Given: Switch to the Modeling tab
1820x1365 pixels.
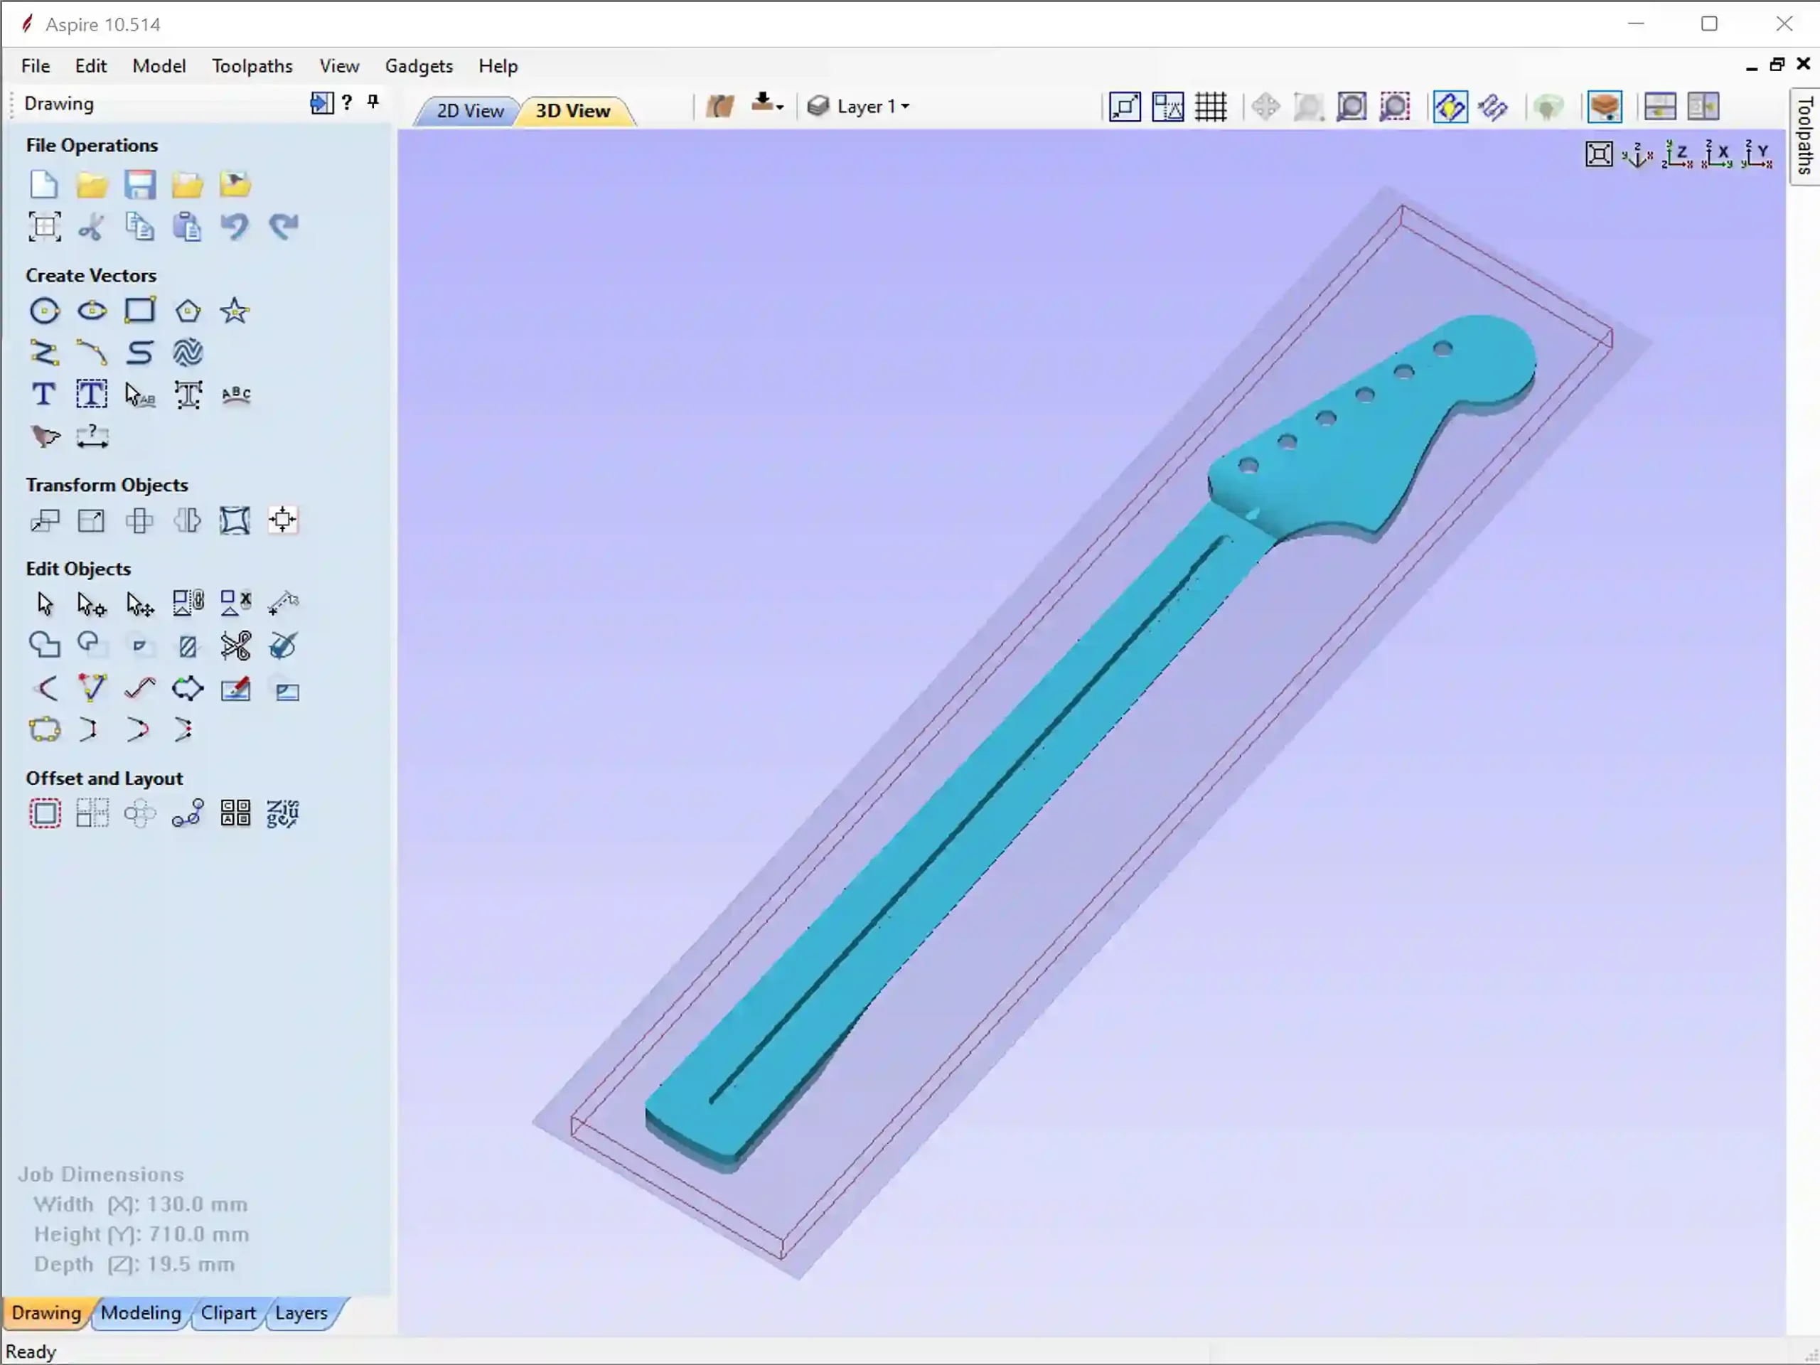Looking at the screenshot, I should pos(141,1312).
